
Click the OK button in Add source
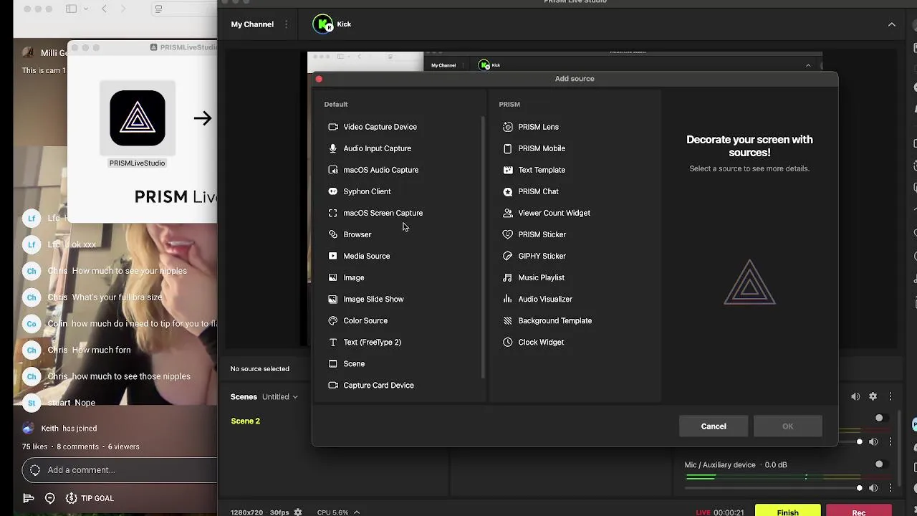788,426
